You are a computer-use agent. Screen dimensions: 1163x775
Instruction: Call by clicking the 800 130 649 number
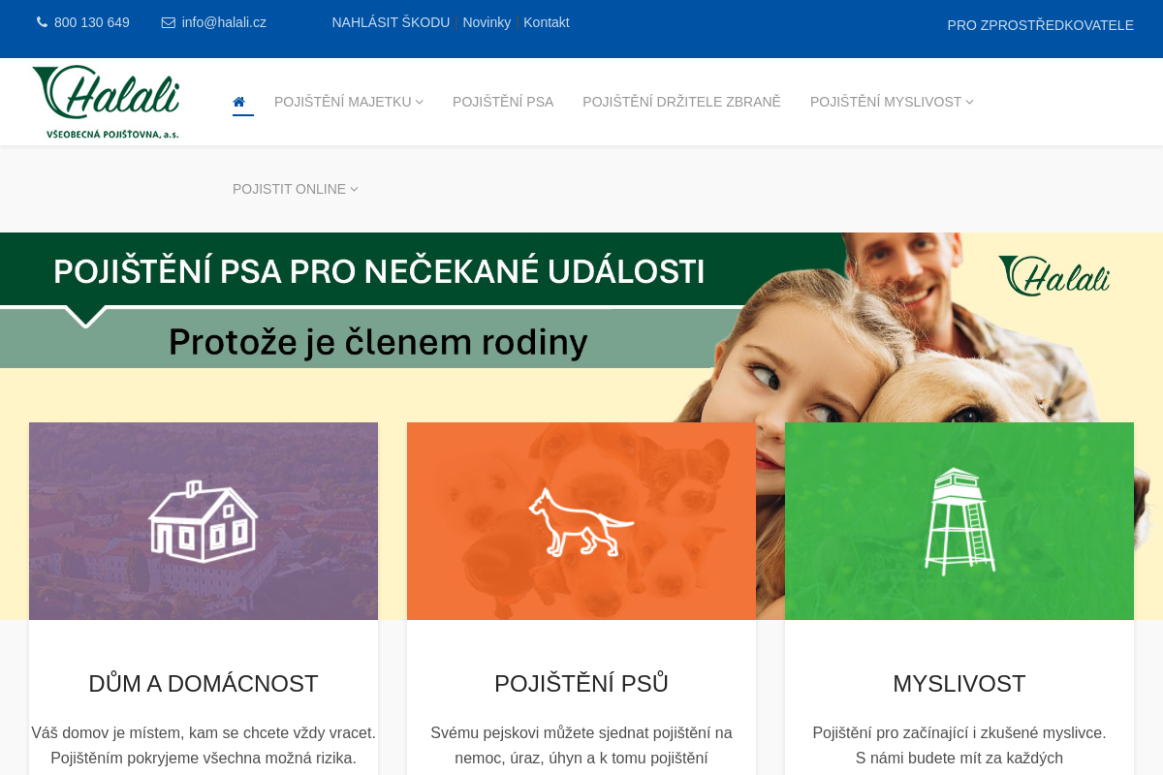91,21
